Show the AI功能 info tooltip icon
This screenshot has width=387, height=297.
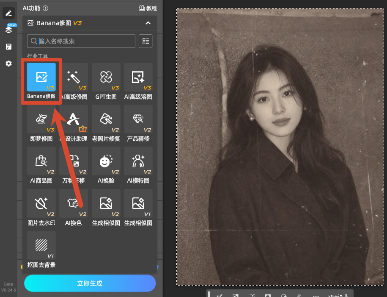click(x=45, y=8)
